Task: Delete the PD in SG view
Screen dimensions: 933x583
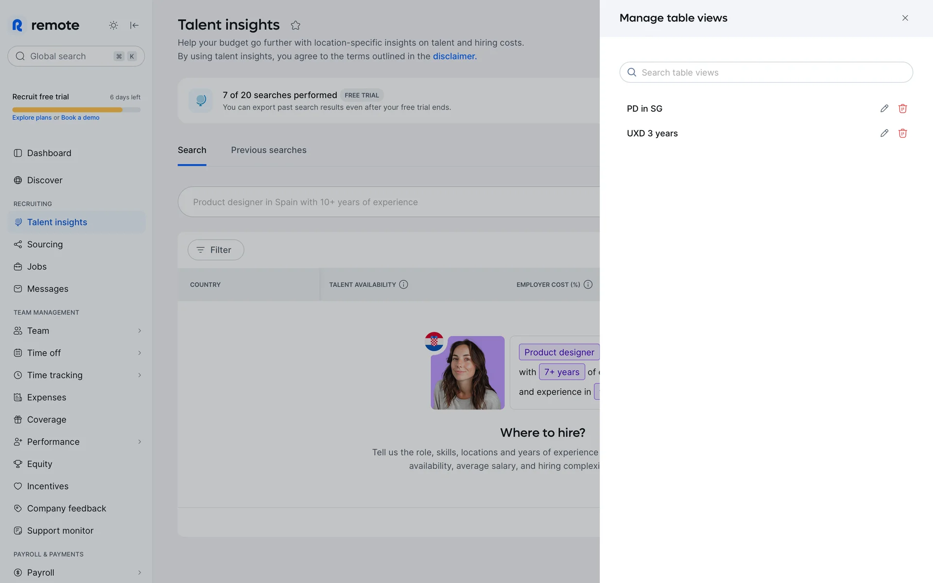Action: pyautogui.click(x=902, y=108)
